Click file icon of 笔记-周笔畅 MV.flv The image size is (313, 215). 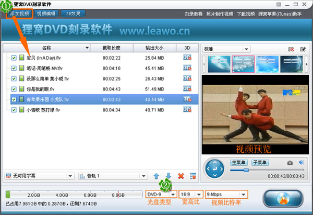tap(21, 68)
